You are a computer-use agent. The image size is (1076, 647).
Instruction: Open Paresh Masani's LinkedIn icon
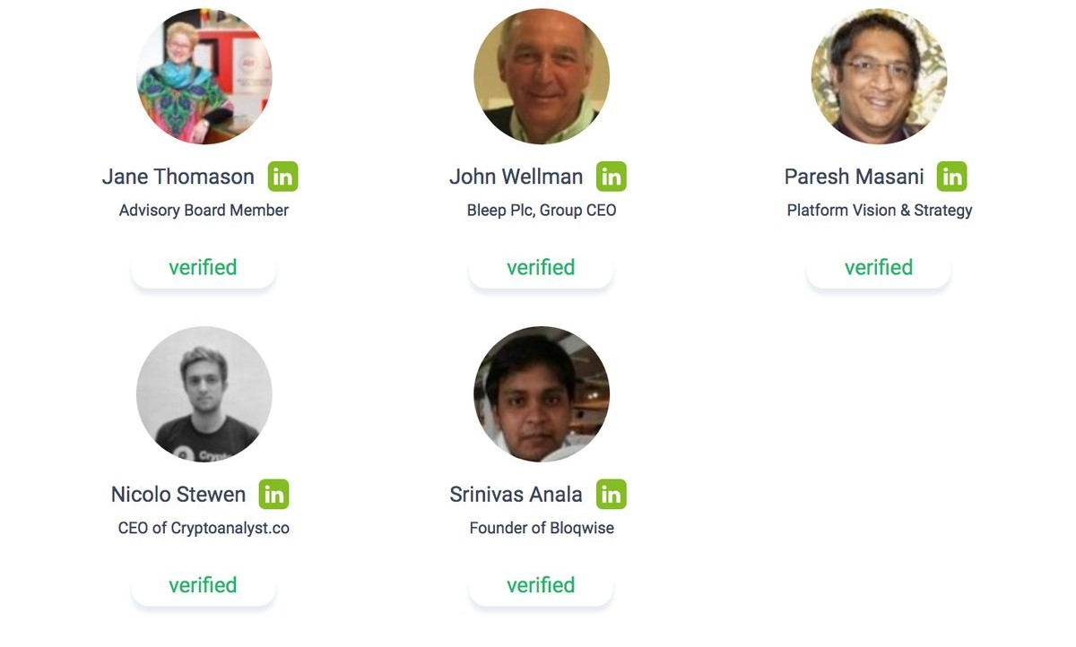(951, 177)
